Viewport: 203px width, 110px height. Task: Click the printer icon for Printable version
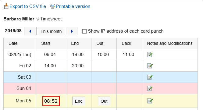click(x=53, y=6)
